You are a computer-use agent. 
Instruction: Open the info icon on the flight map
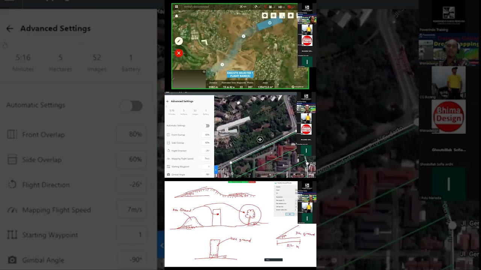coord(265,15)
